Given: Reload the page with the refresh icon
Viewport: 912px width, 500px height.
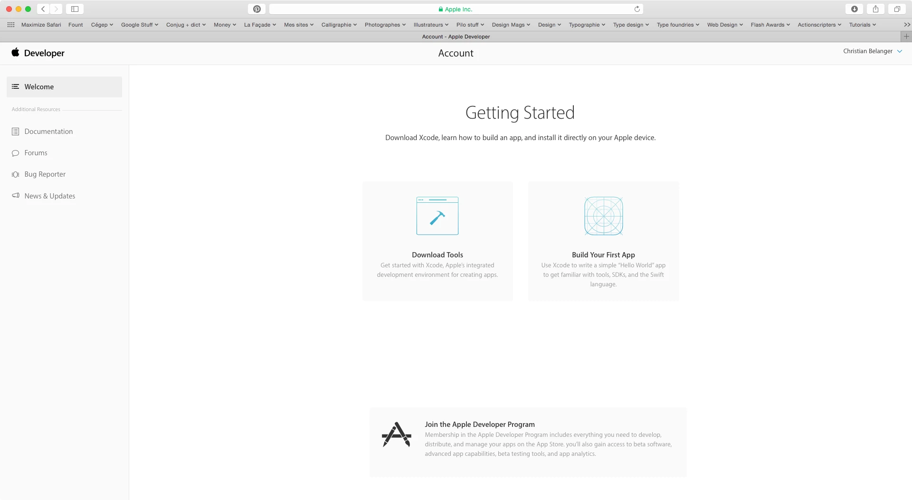Looking at the screenshot, I should click(x=637, y=9).
